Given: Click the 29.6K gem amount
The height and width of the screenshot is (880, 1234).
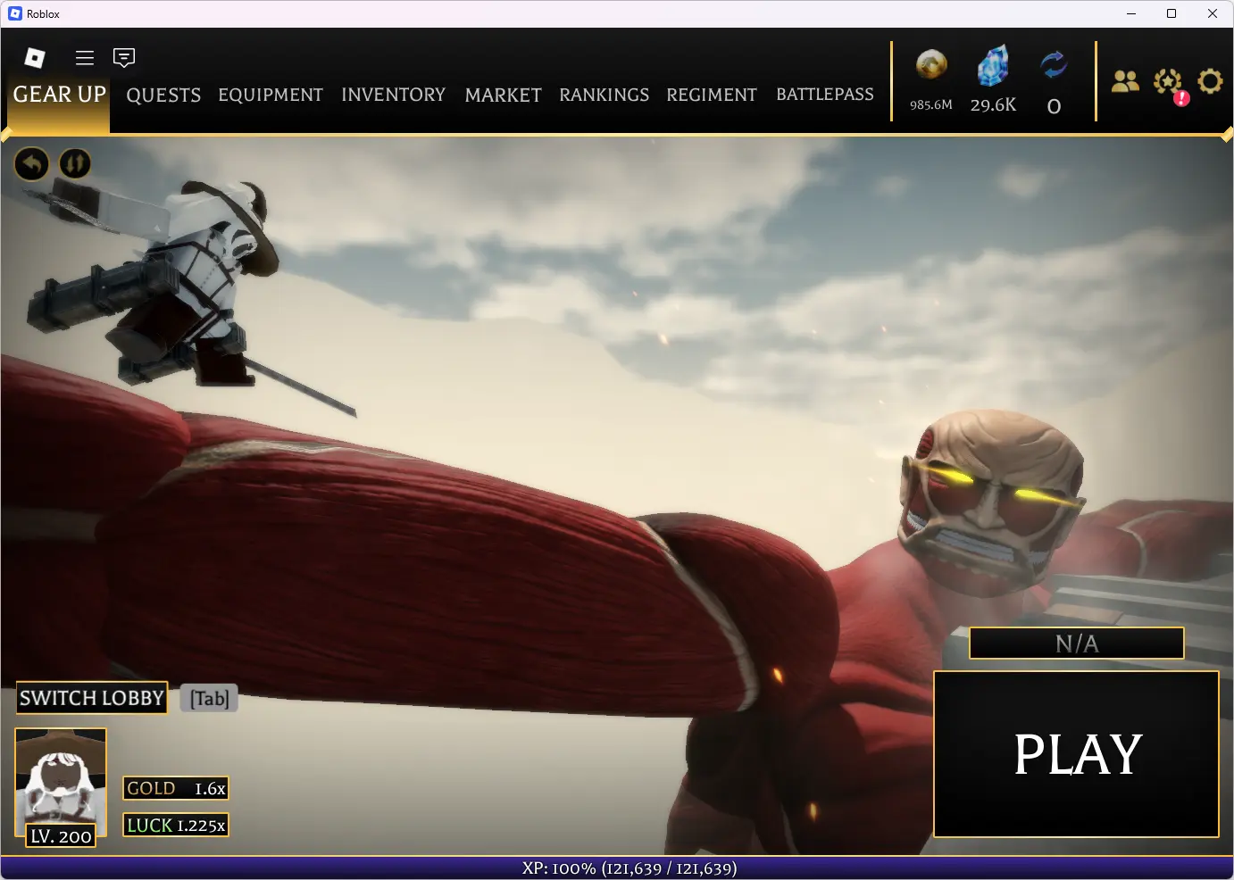Looking at the screenshot, I should [993, 104].
